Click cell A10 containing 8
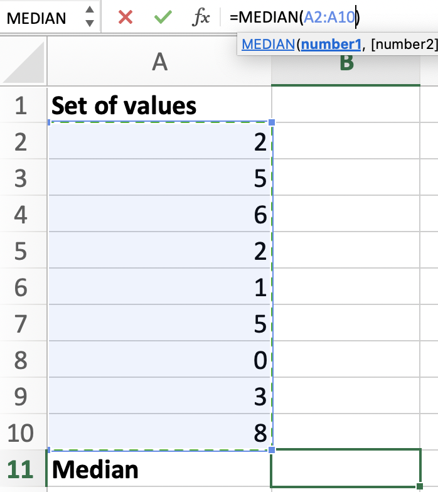 pyautogui.click(x=159, y=432)
